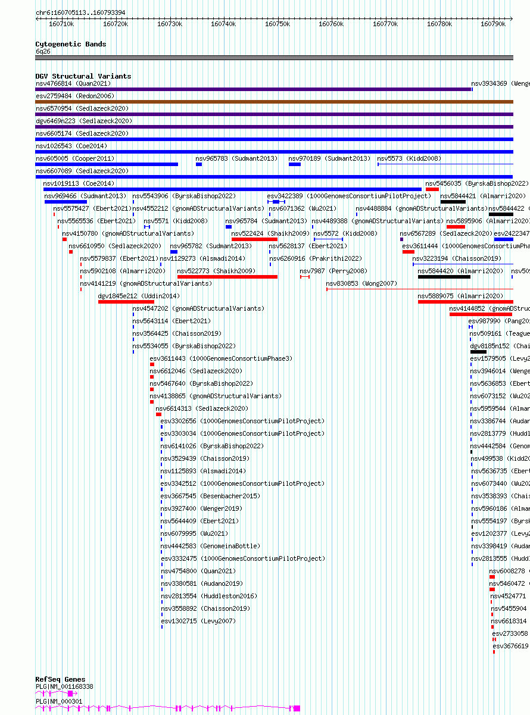This screenshot has height=715, width=530.
Task: Click the nsv6610950 (Sedlazeck2020) label
Action: 116,246
